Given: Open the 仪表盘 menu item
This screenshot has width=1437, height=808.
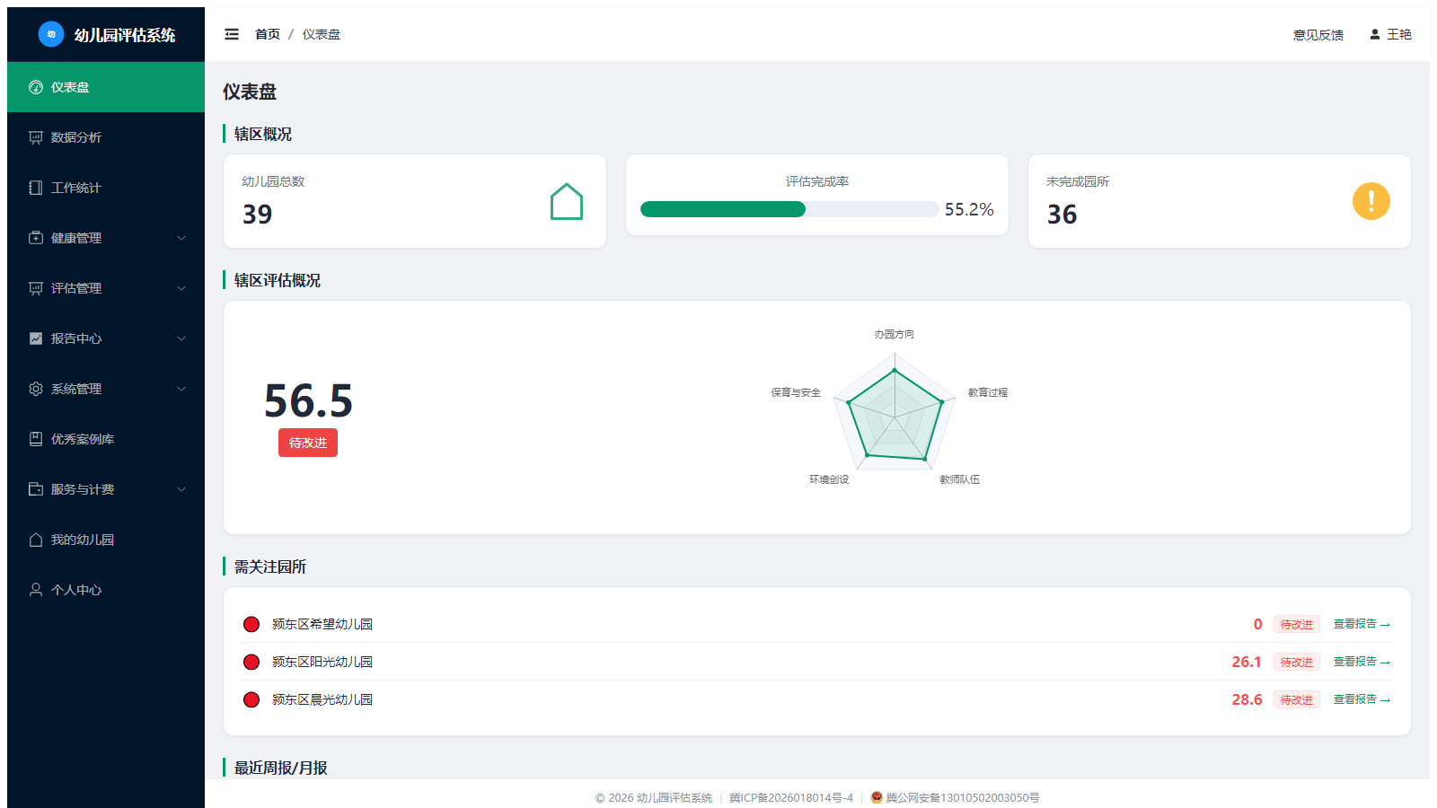Looking at the screenshot, I should 106,87.
